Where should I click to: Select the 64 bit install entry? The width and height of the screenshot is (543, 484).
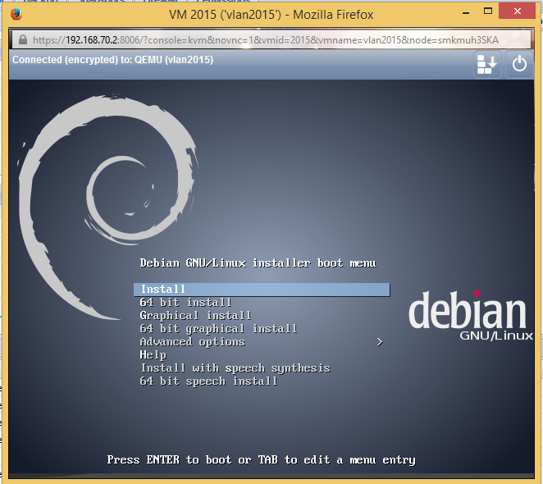[x=185, y=303]
